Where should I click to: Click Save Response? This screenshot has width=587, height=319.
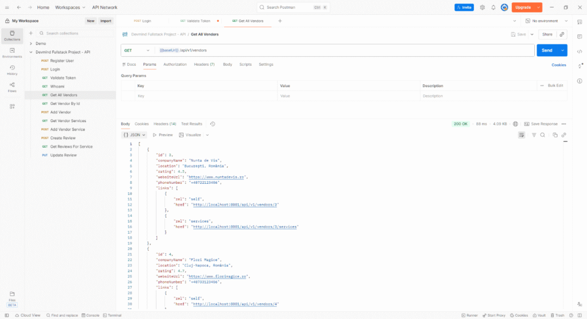click(x=541, y=124)
